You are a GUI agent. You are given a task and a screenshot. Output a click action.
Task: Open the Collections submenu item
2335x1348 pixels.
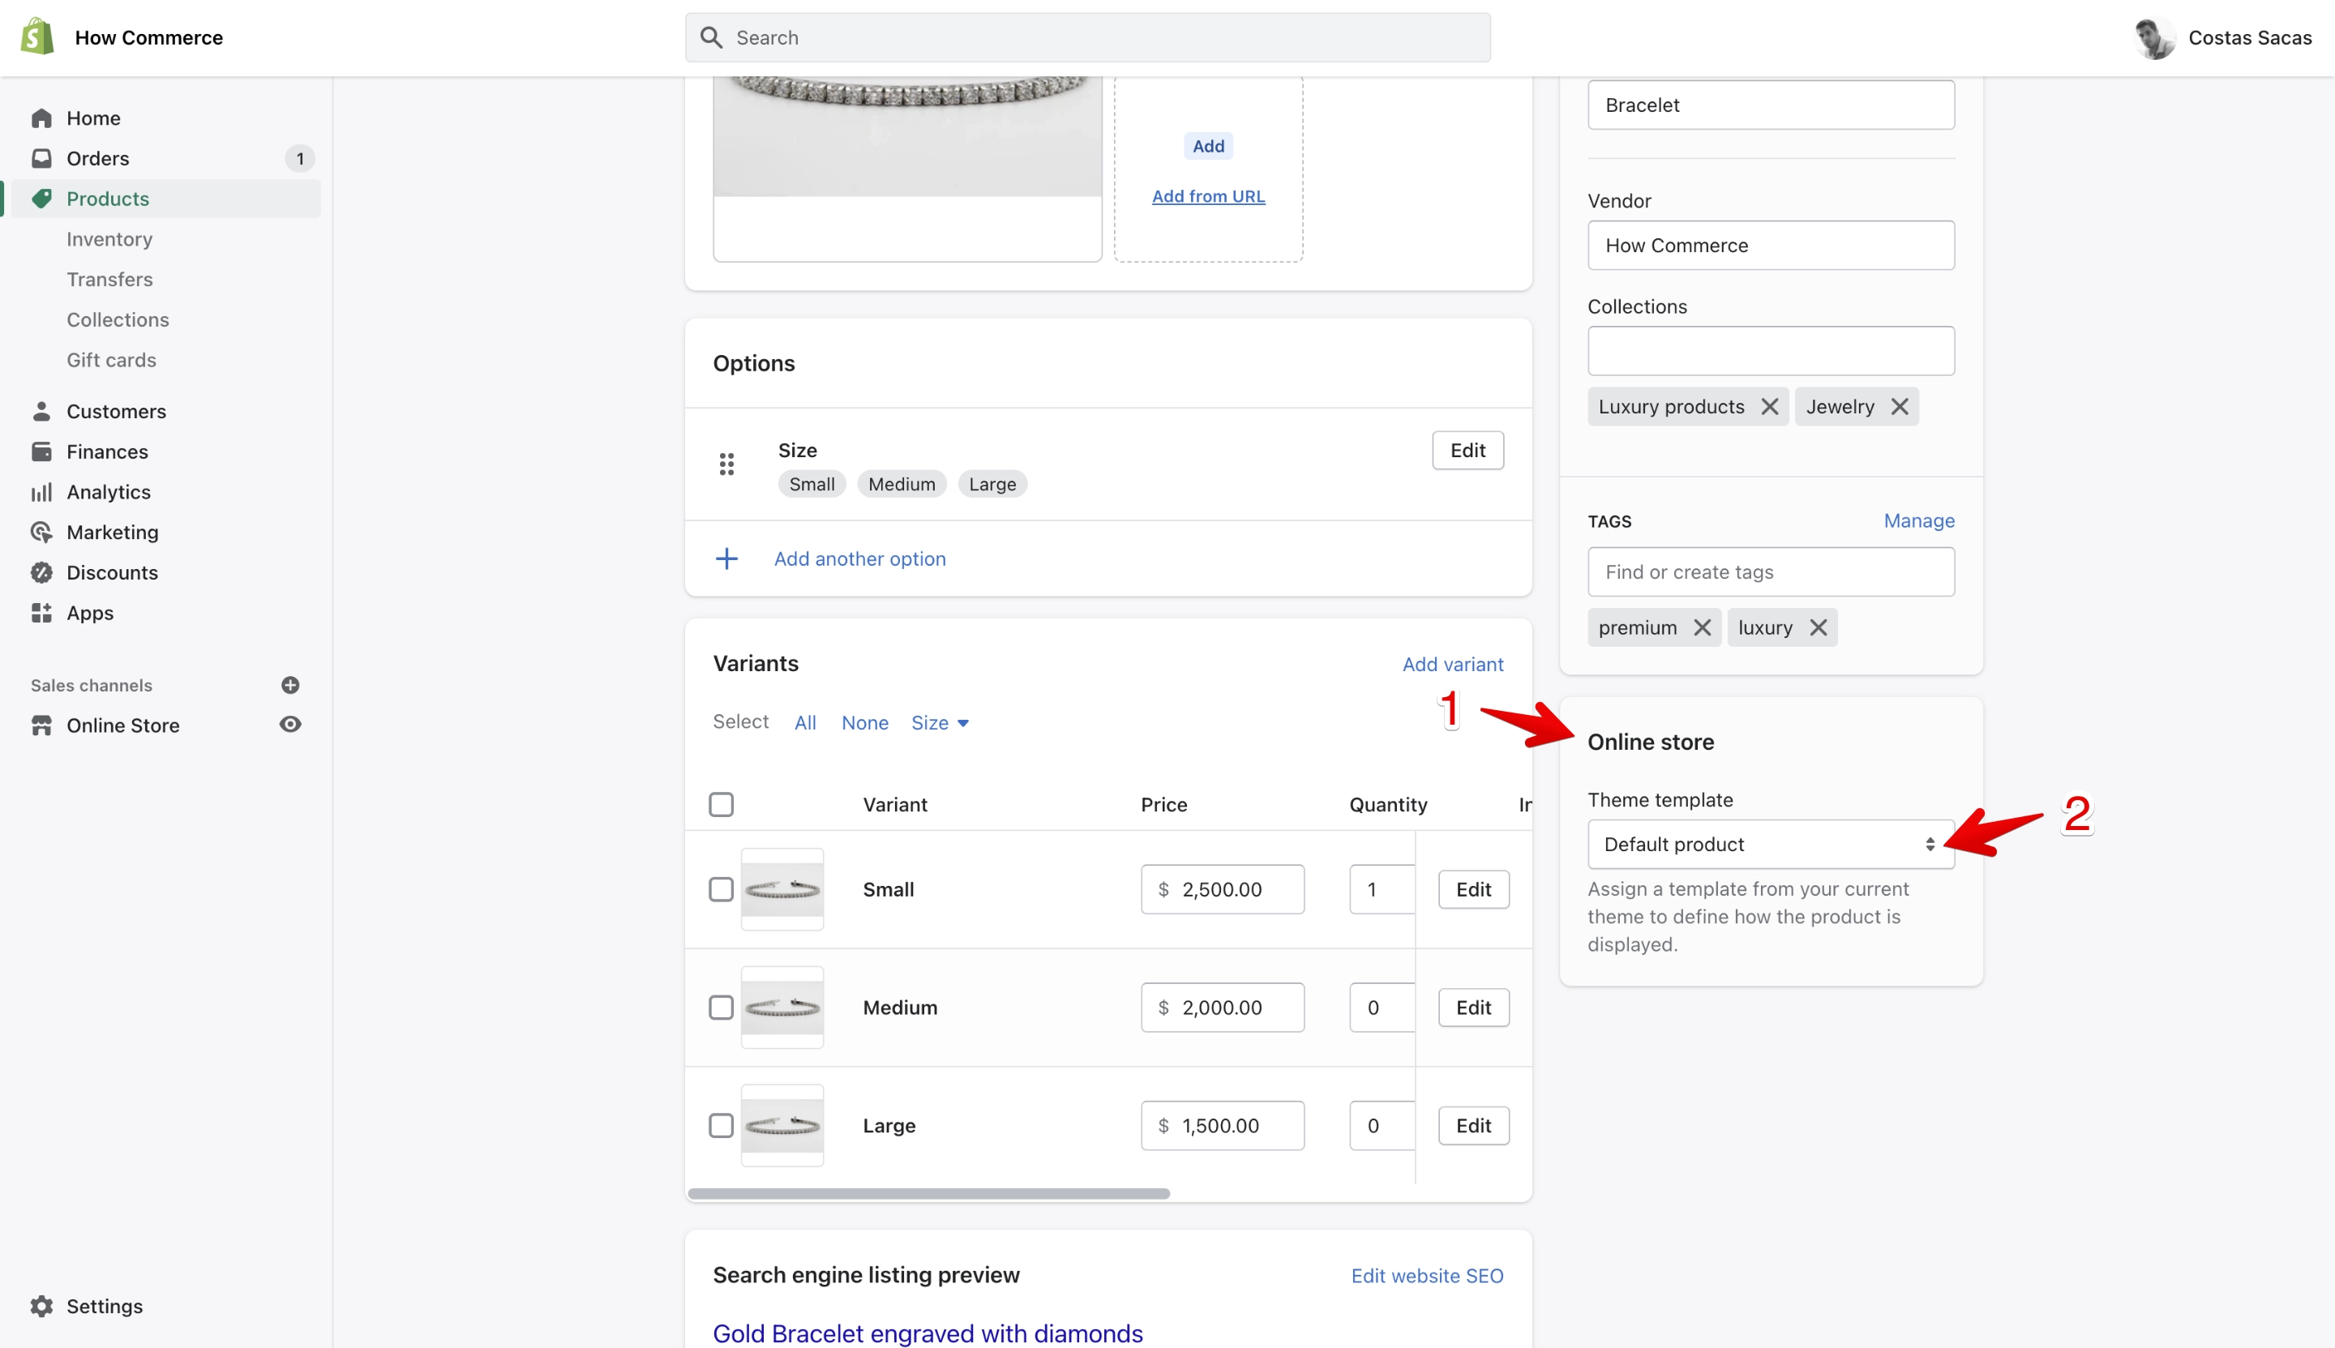point(118,319)
